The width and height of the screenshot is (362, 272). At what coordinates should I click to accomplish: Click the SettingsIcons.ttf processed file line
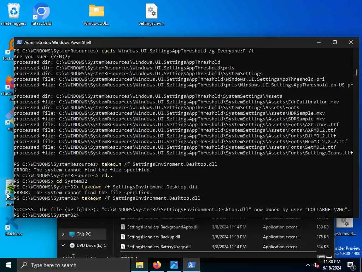(183, 153)
